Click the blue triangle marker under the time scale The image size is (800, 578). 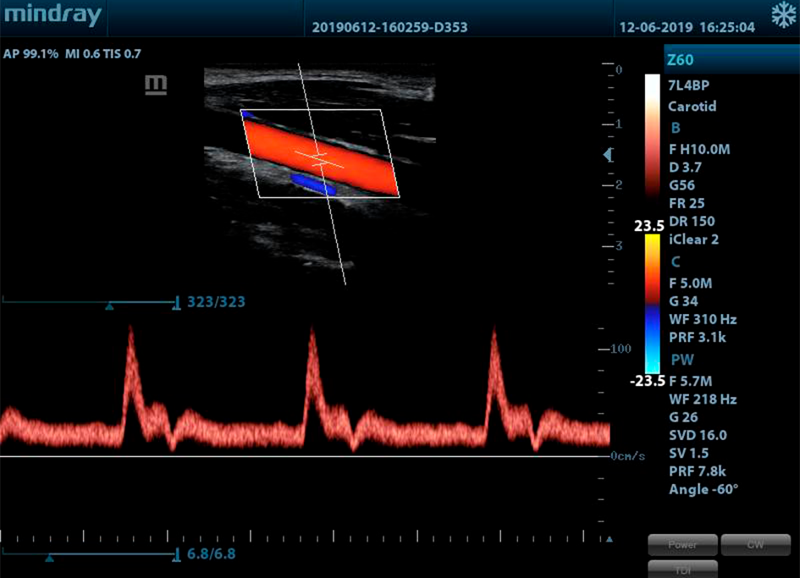pyautogui.click(x=608, y=538)
